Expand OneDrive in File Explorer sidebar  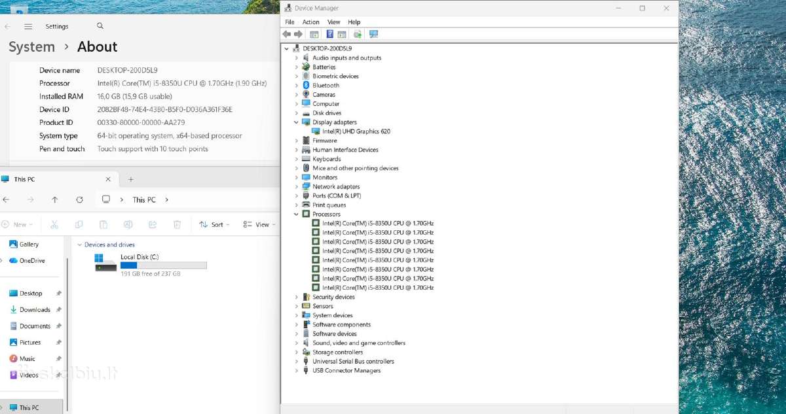pos(2,260)
